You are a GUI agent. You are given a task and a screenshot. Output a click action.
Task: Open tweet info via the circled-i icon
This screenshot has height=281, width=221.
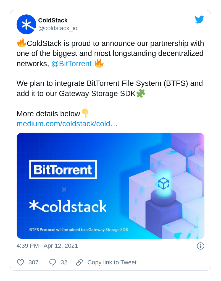coord(201,246)
